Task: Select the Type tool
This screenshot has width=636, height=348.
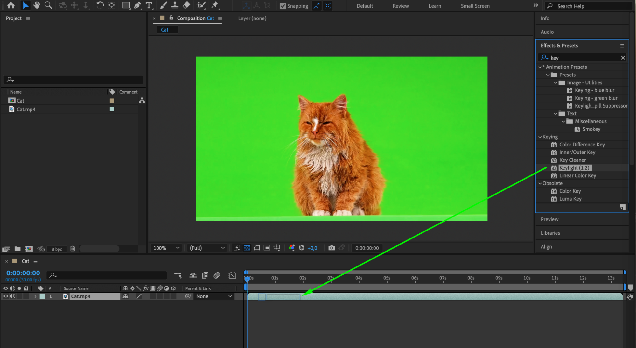Action: coord(149,5)
